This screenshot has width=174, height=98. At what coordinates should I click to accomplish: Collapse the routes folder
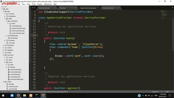tap(4, 82)
